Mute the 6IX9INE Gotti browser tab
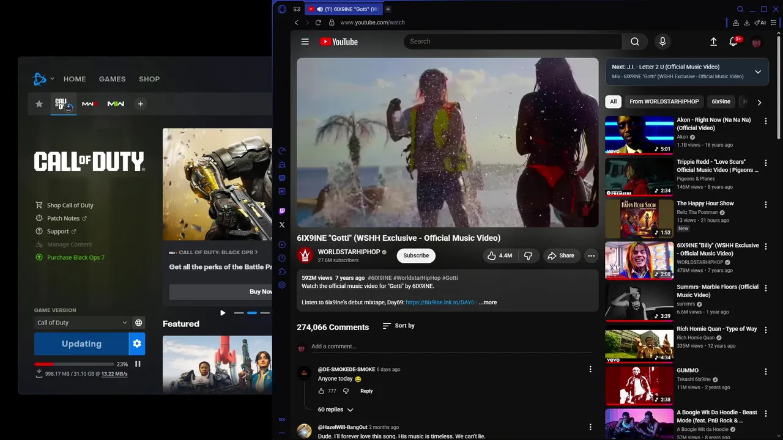Viewport: 783px width, 440px height. 320,9
